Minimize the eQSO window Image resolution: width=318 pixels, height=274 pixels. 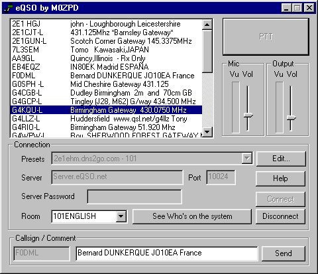(286, 8)
